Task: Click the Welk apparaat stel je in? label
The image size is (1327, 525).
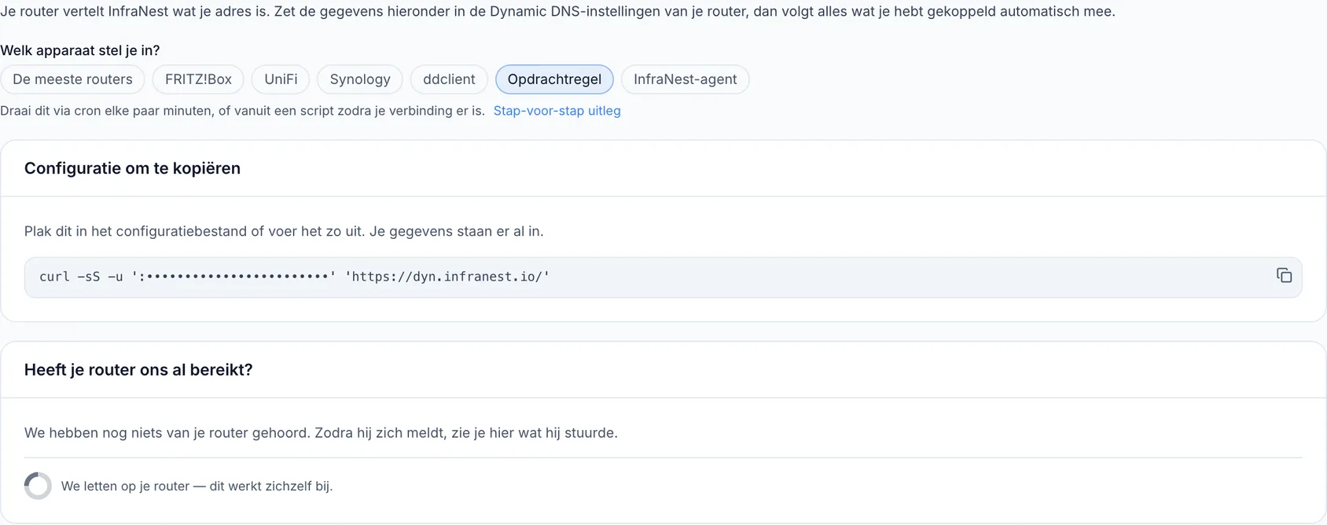Action: pos(80,50)
